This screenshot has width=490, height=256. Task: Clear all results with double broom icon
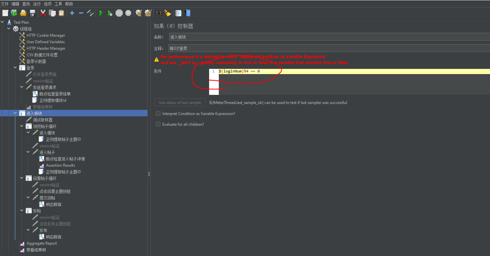click(148, 13)
